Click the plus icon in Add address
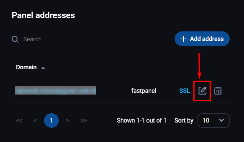Viewport: 244px width, 142px height. pyautogui.click(x=184, y=39)
